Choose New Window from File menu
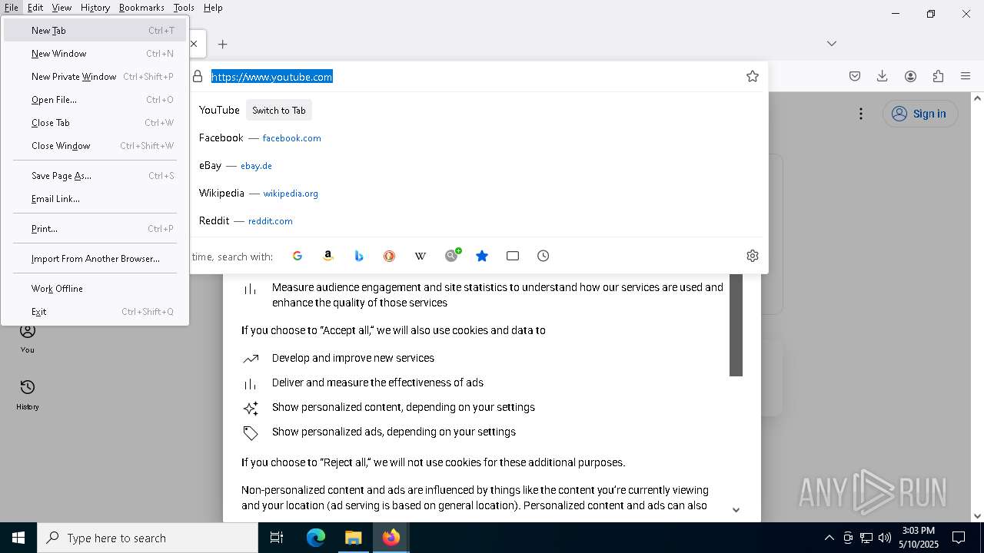The image size is (984, 553). coord(95,54)
